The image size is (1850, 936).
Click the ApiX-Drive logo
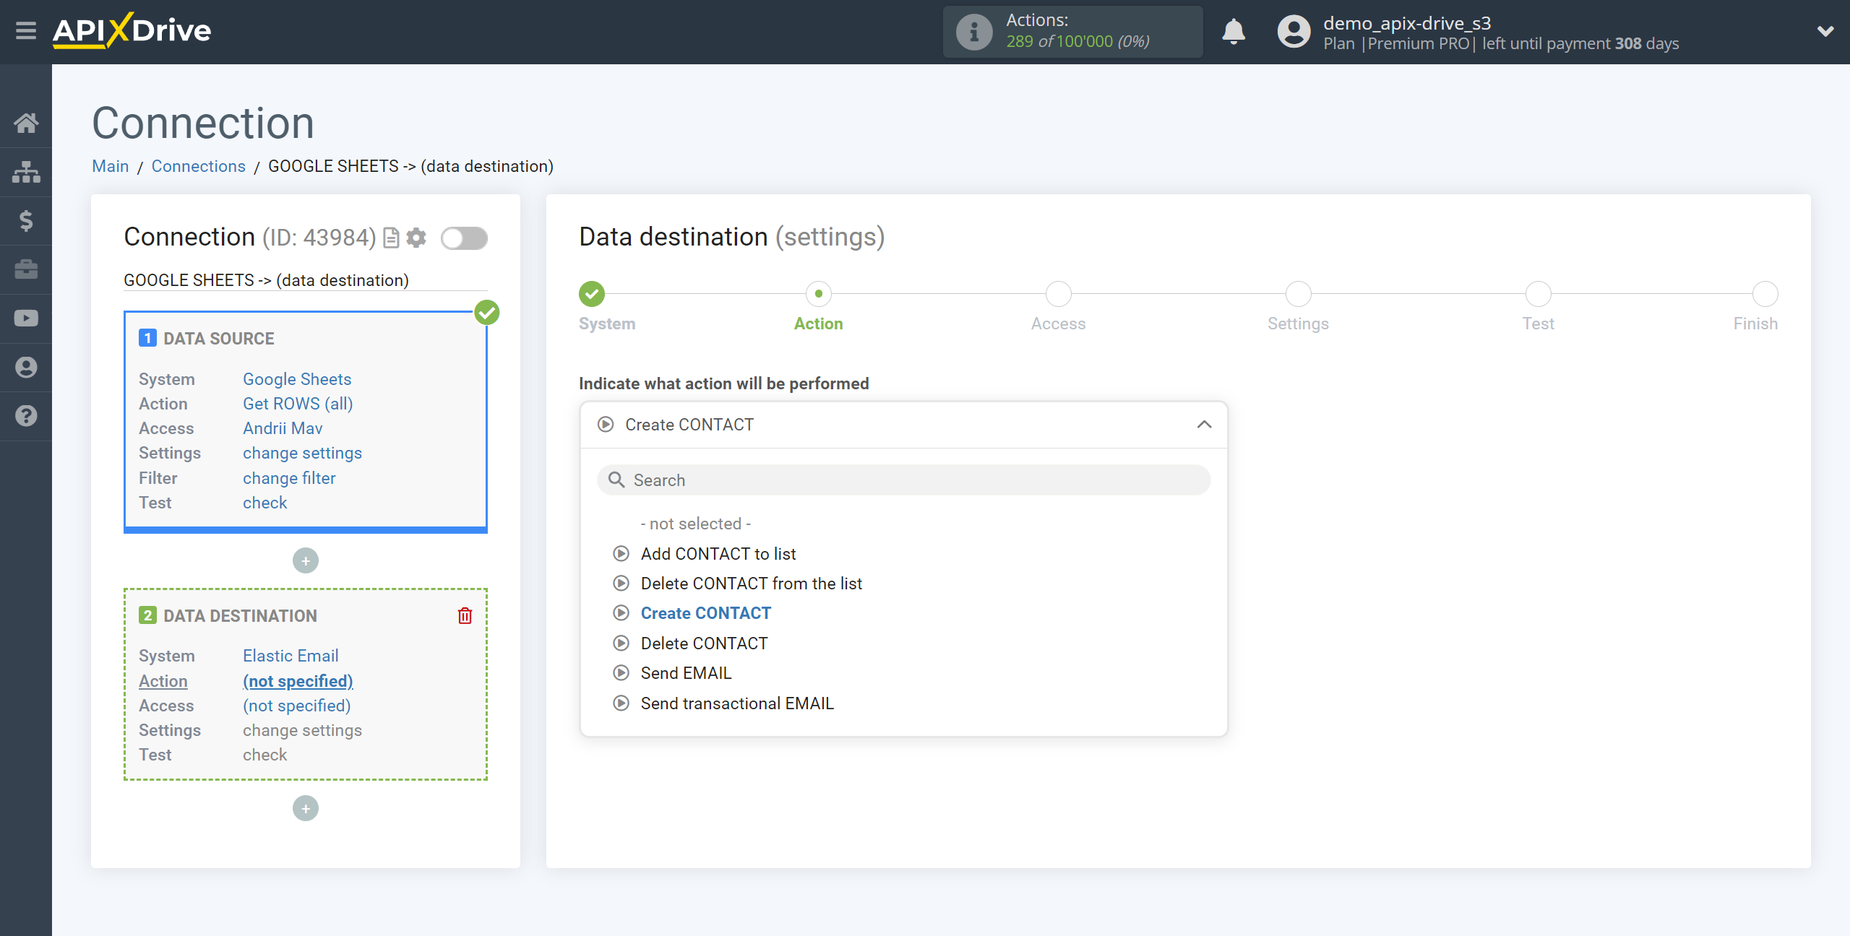click(132, 30)
